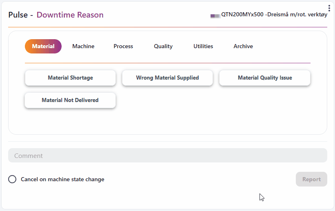Click into the Comment text field
Viewport: 335px width, 211px height.
(x=167, y=155)
